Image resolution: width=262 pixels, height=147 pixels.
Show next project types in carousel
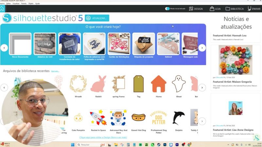[x=202, y=48]
